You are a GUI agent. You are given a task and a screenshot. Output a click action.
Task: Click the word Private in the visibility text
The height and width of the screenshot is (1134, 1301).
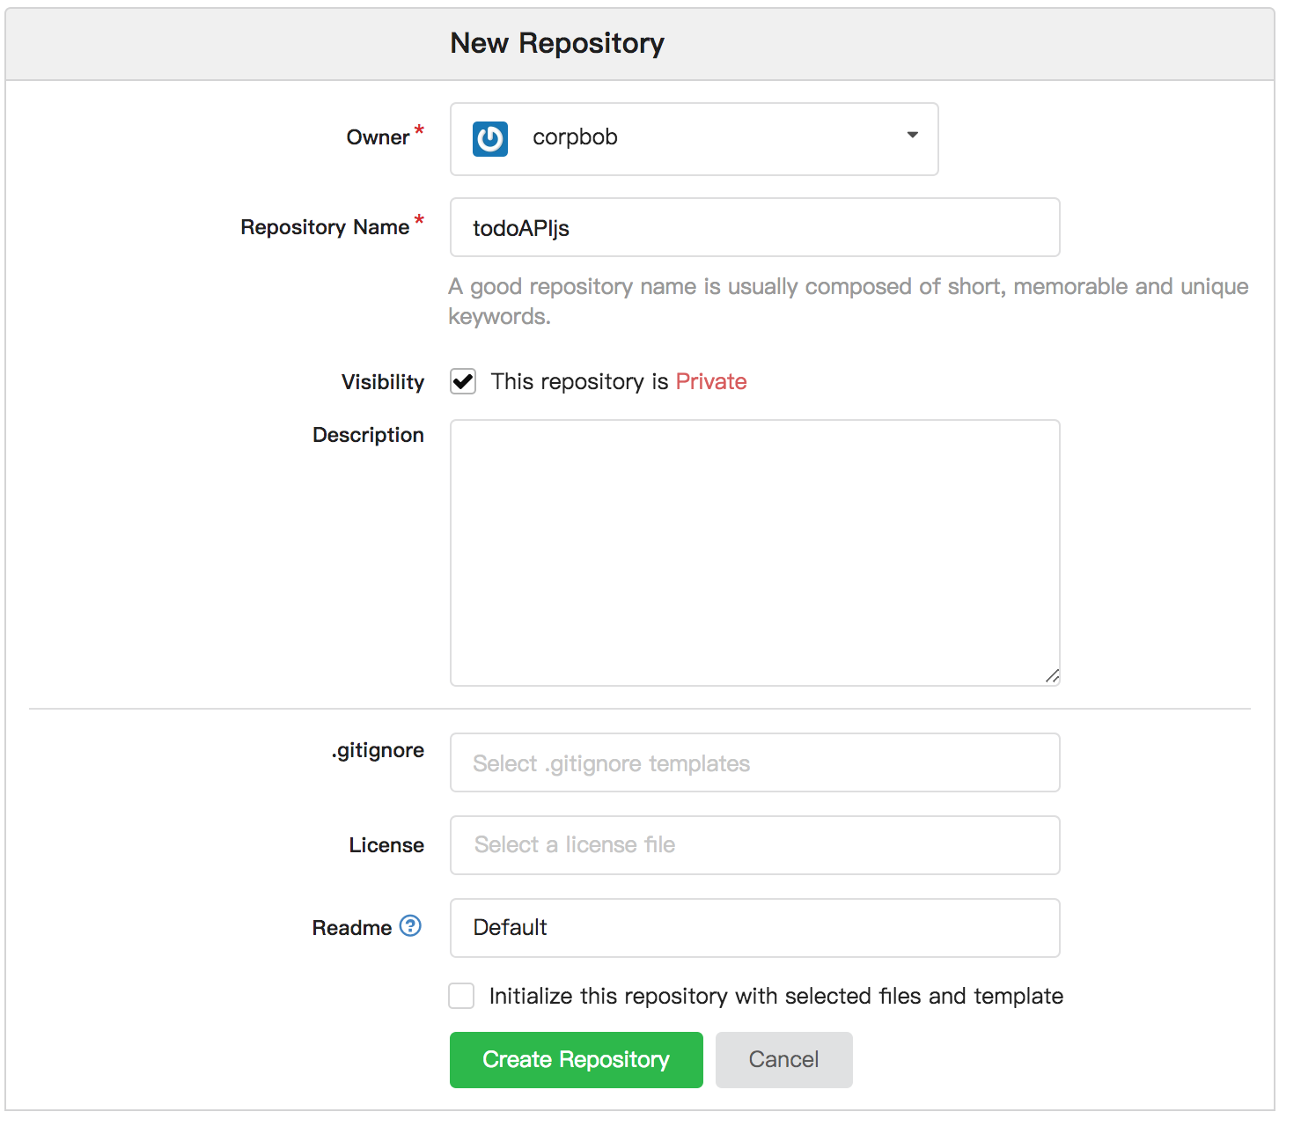pos(711,381)
